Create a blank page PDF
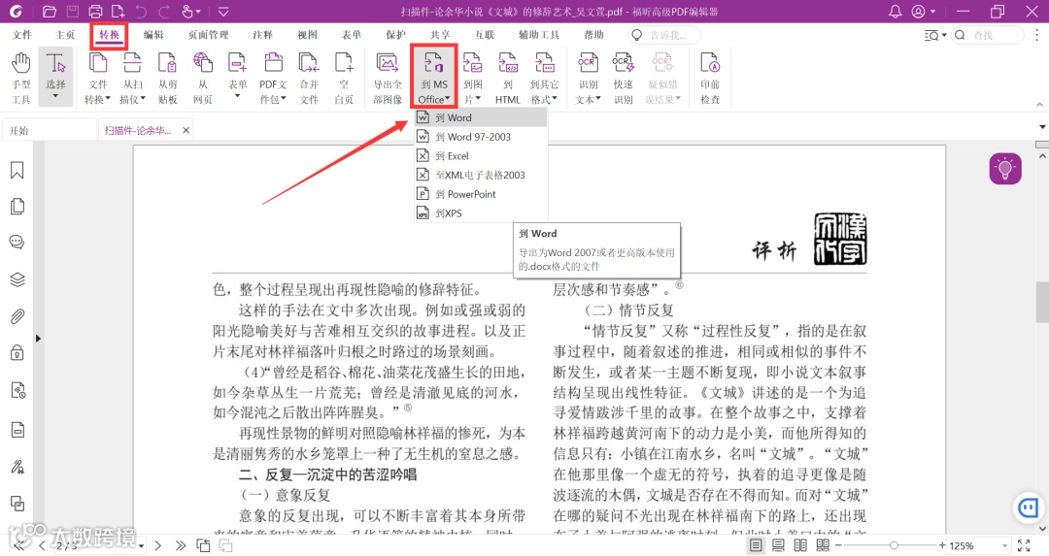This screenshot has height=556, width=1049. pyautogui.click(x=344, y=78)
